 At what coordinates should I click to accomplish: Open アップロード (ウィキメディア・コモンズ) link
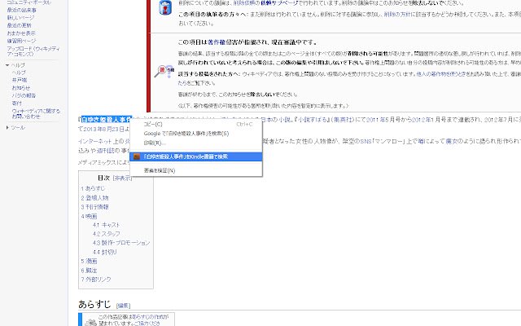click(33, 51)
